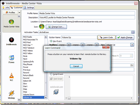Open the autoitscript.com link
This screenshot has height=105, width=140.
point(57,87)
